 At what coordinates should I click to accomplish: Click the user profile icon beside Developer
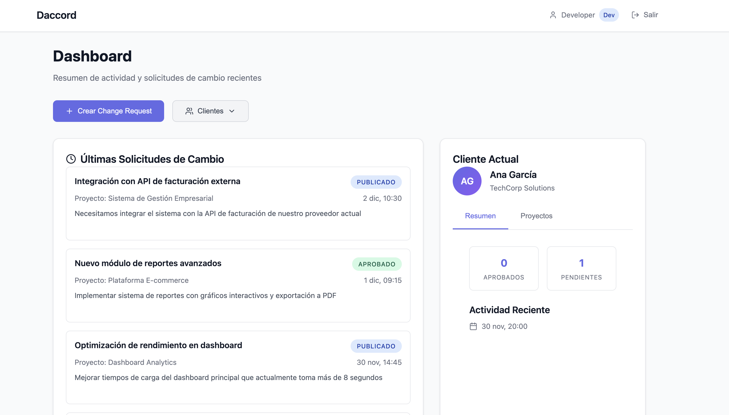click(553, 15)
